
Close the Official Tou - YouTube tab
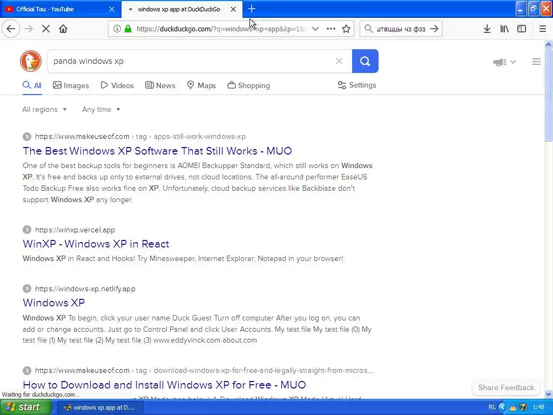pos(111,9)
